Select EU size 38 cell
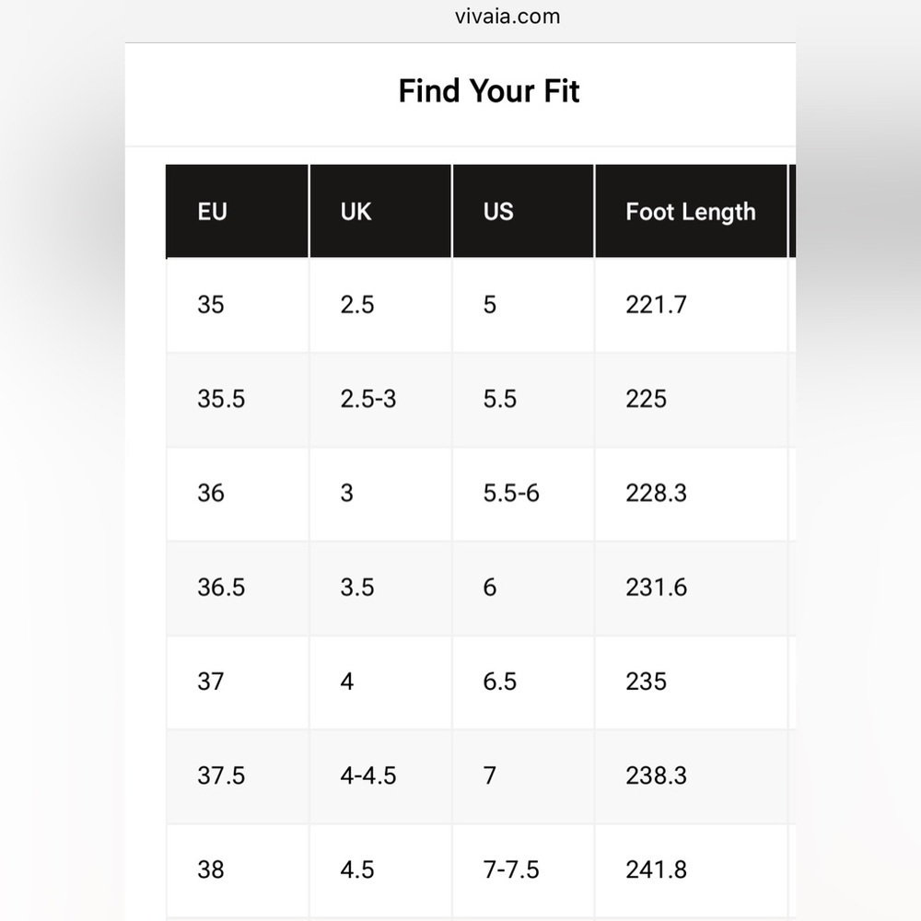921x921 pixels. 238,870
